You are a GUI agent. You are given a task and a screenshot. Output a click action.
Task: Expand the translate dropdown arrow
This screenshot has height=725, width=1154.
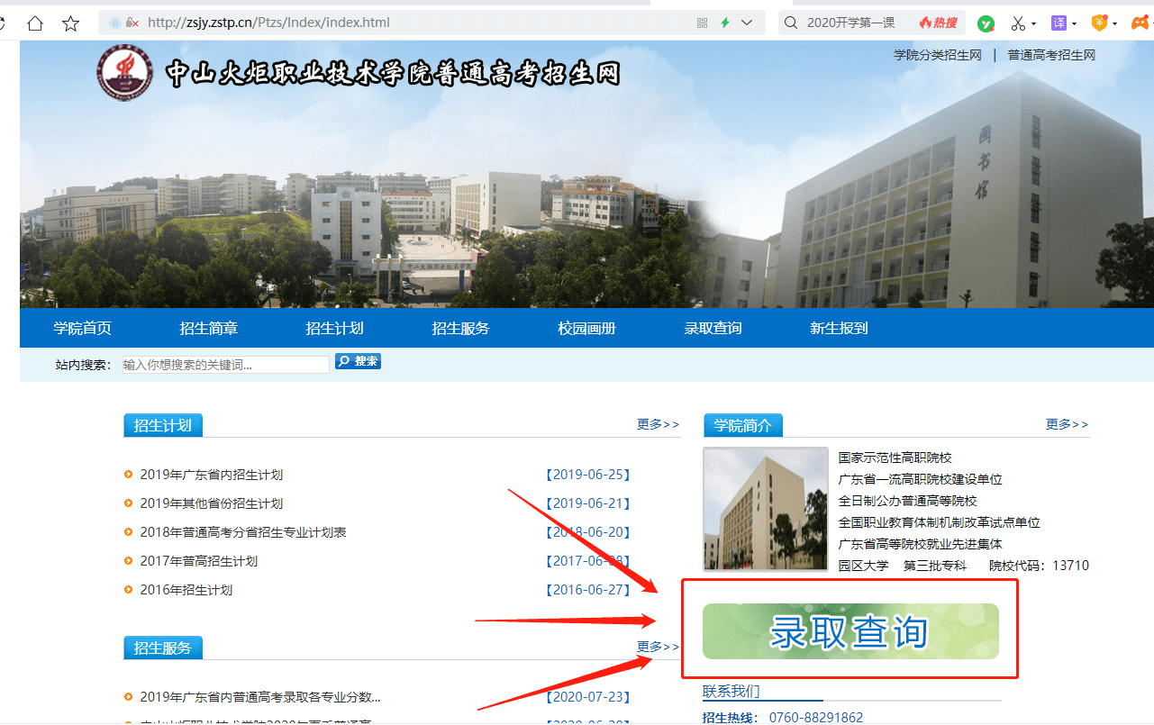pyautogui.click(x=1074, y=23)
